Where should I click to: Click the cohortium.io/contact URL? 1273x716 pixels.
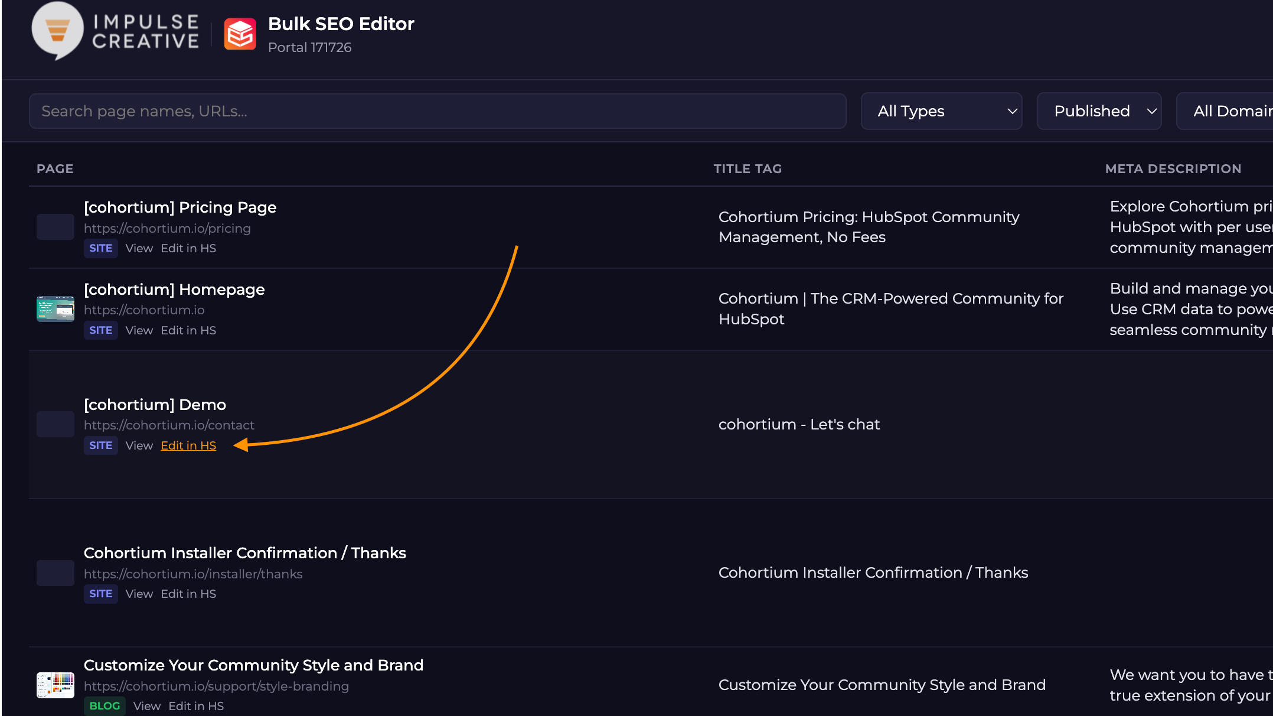pos(169,425)
